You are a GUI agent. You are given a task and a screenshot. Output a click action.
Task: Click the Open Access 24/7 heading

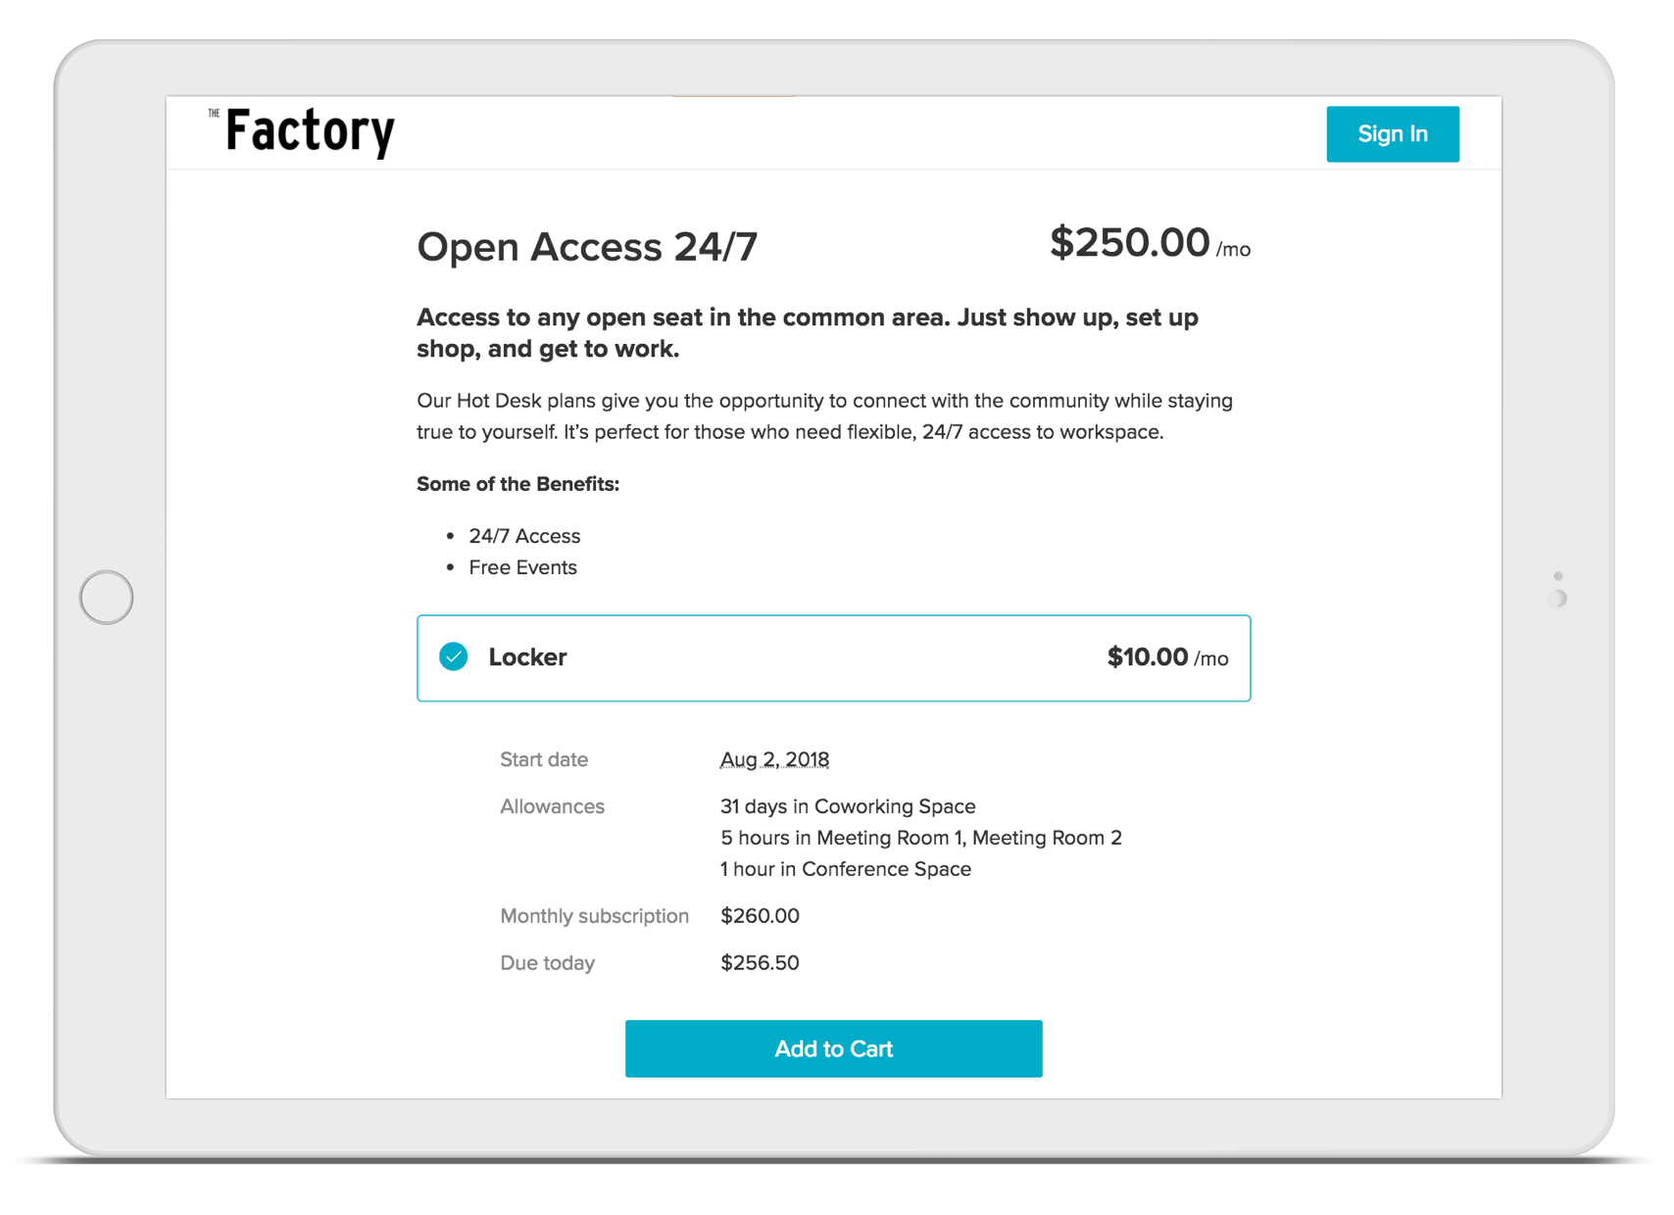[587, 247]
